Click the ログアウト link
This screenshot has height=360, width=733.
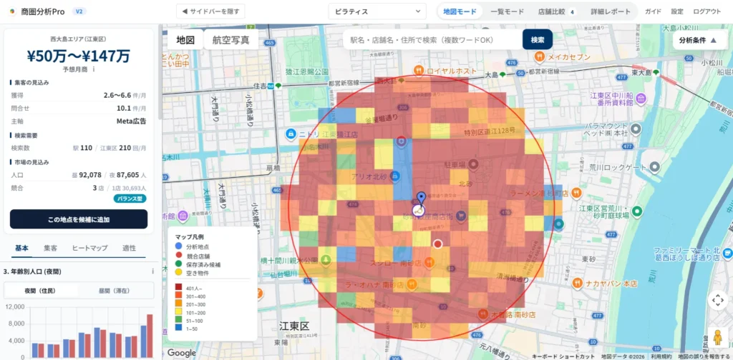click(x=707, y=11)
